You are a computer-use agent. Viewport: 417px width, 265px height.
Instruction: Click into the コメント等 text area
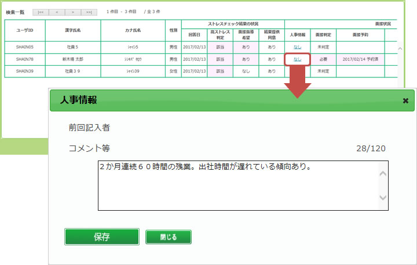tap(243, 185)
